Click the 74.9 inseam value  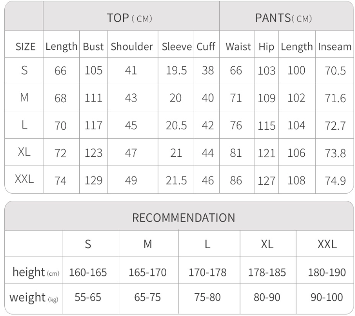click(x=335, y=181)
